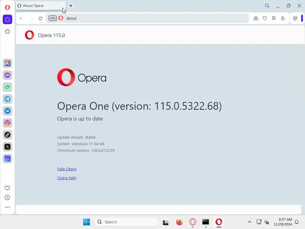
Task: Go forward to next page
Action: point(32,18)
